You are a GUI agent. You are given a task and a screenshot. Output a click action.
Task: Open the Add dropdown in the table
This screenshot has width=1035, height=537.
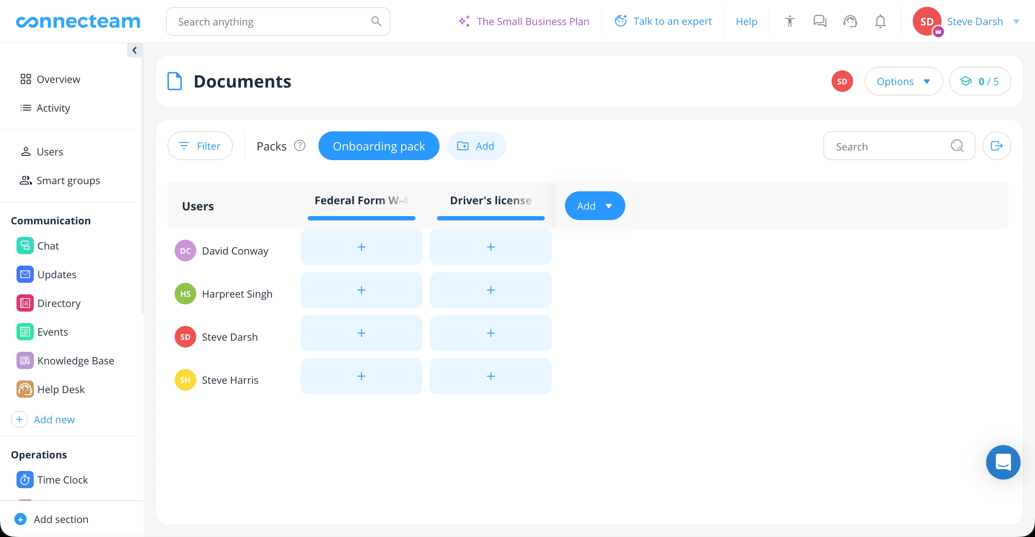coord(595,205)
